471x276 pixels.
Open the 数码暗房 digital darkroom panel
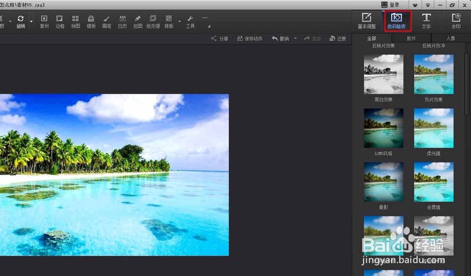tap(396, 21)
